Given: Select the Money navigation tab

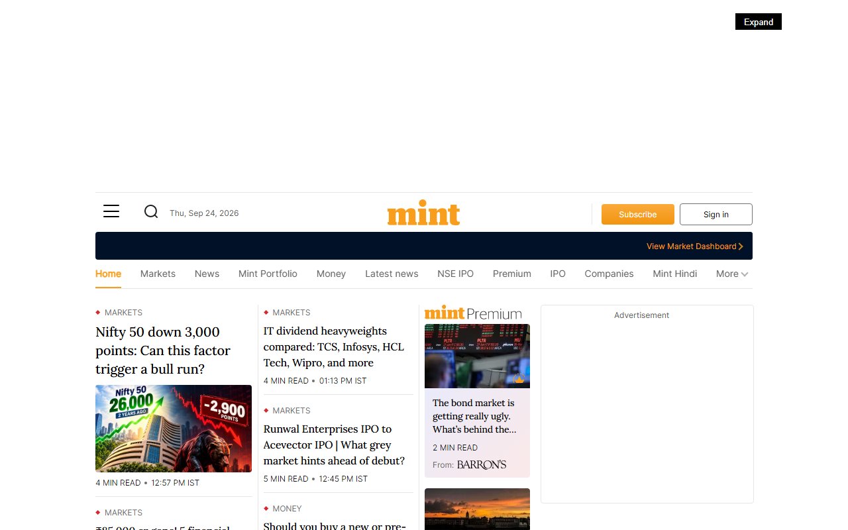Looking at the screenshot, I should pos(331,274).
